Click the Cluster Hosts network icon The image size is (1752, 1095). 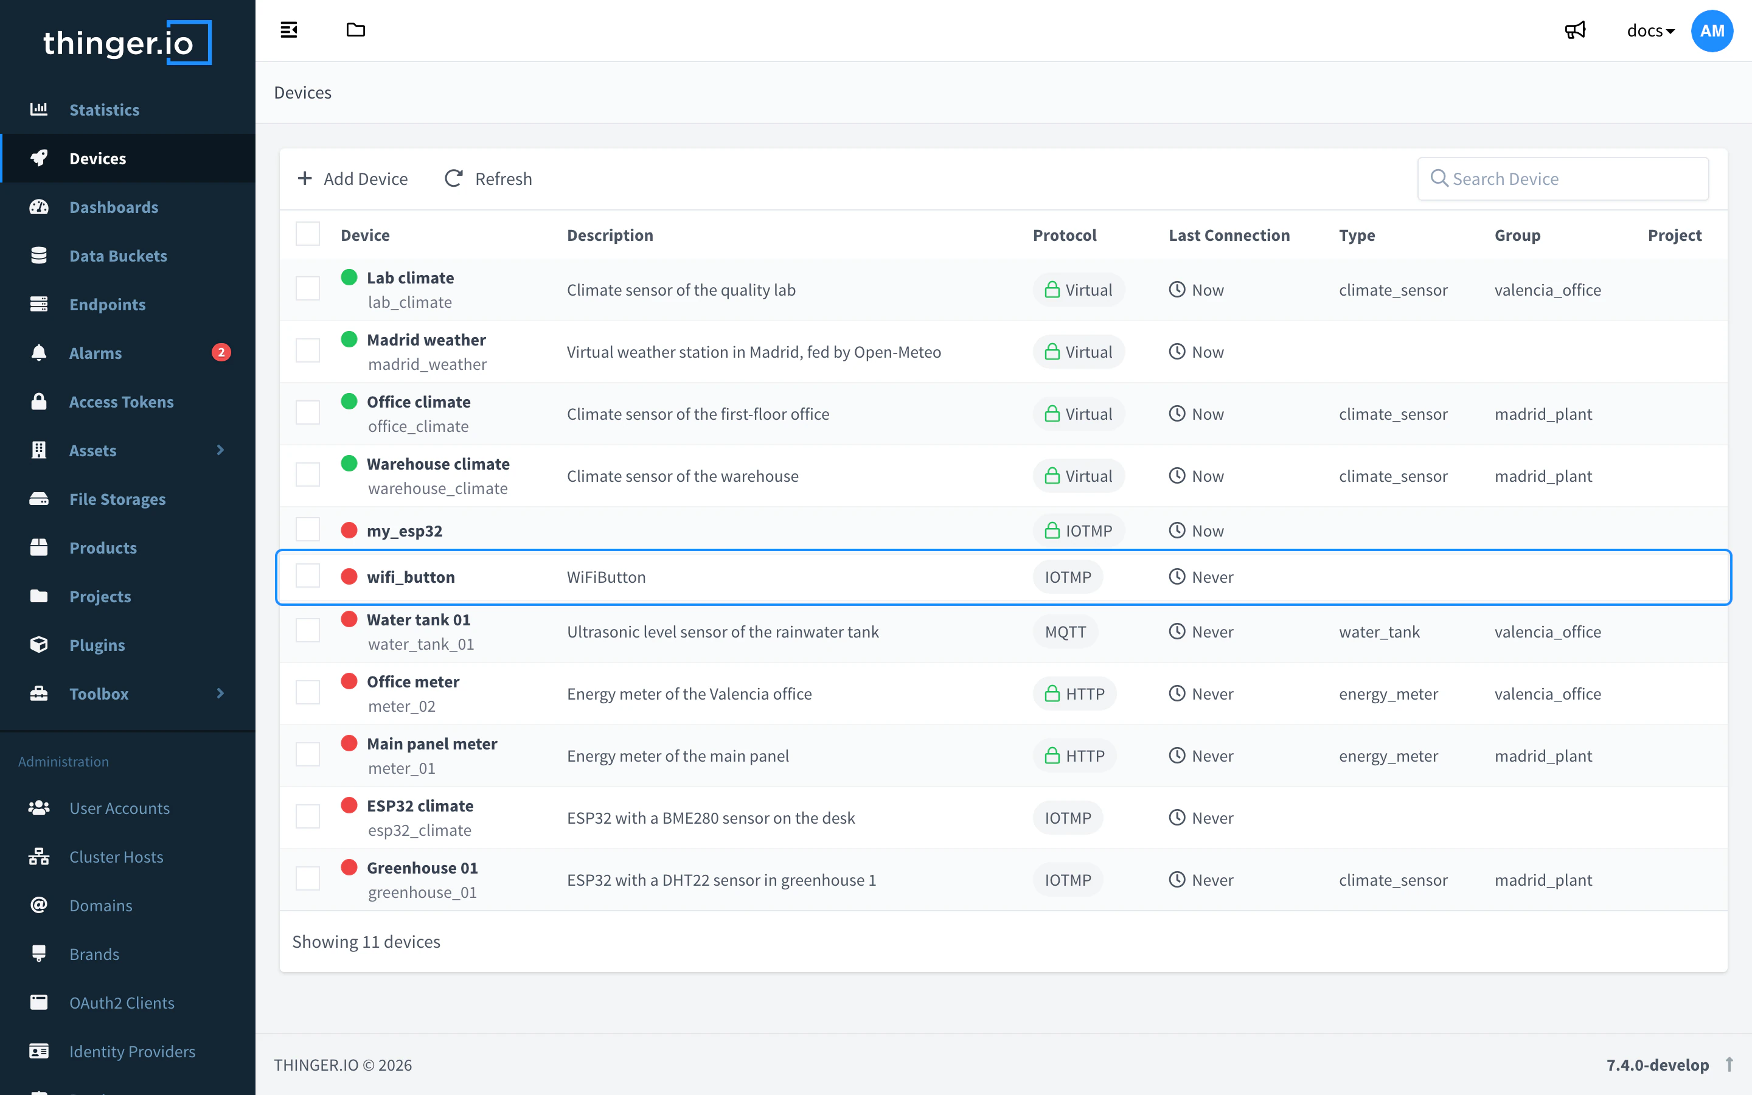pos(39,856)
